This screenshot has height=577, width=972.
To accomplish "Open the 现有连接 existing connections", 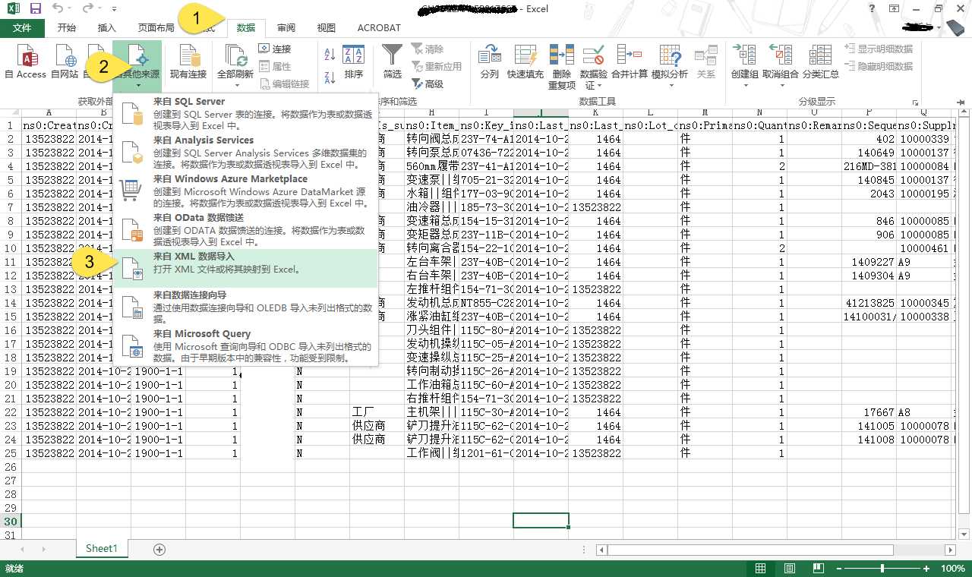I will tap(188, 61).
